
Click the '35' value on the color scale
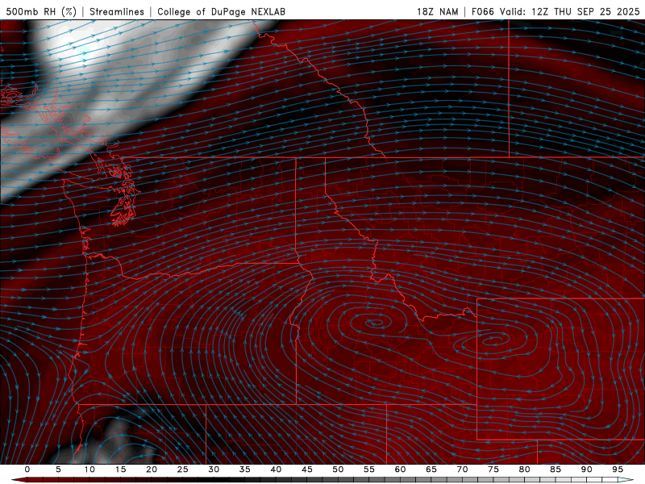(245, 469)
